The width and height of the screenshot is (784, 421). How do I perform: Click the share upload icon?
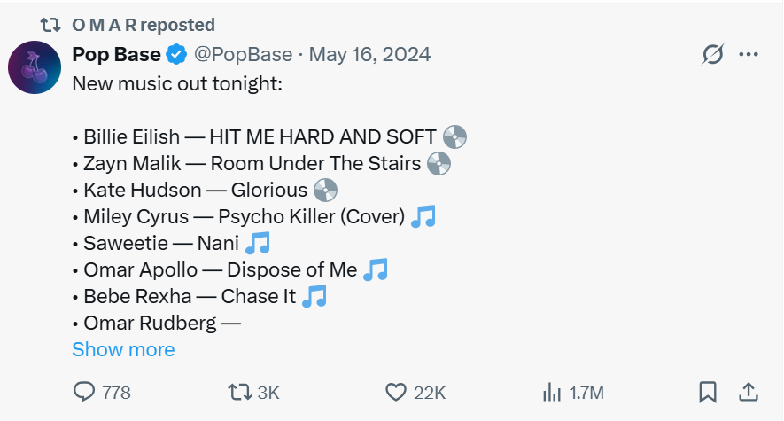(748, 392)
